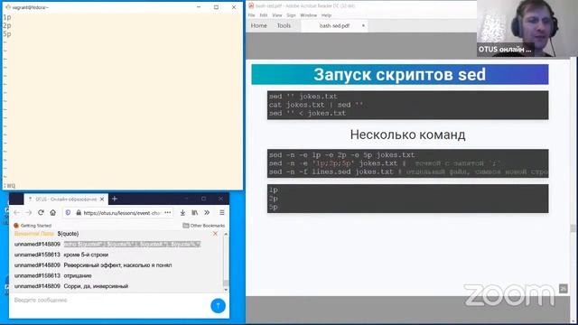
Task: Click the terminal window title bar icon
Action: coord(8,7)
